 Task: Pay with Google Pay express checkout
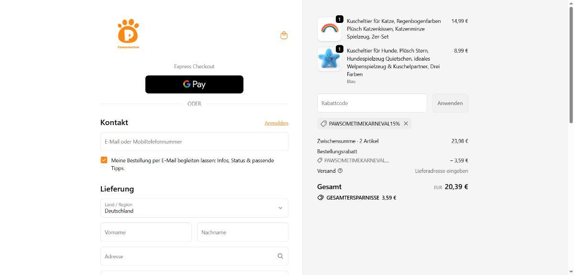(x=194, y=85)
